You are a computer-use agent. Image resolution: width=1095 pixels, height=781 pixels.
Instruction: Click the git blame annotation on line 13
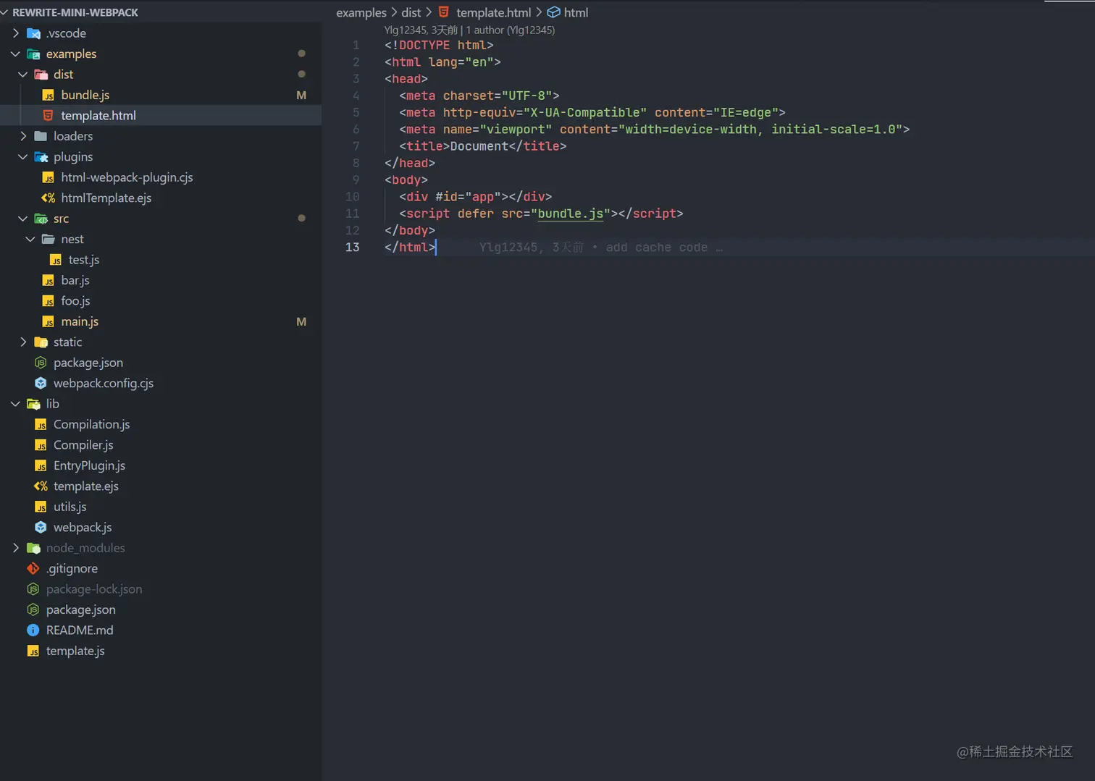[601, 248]
